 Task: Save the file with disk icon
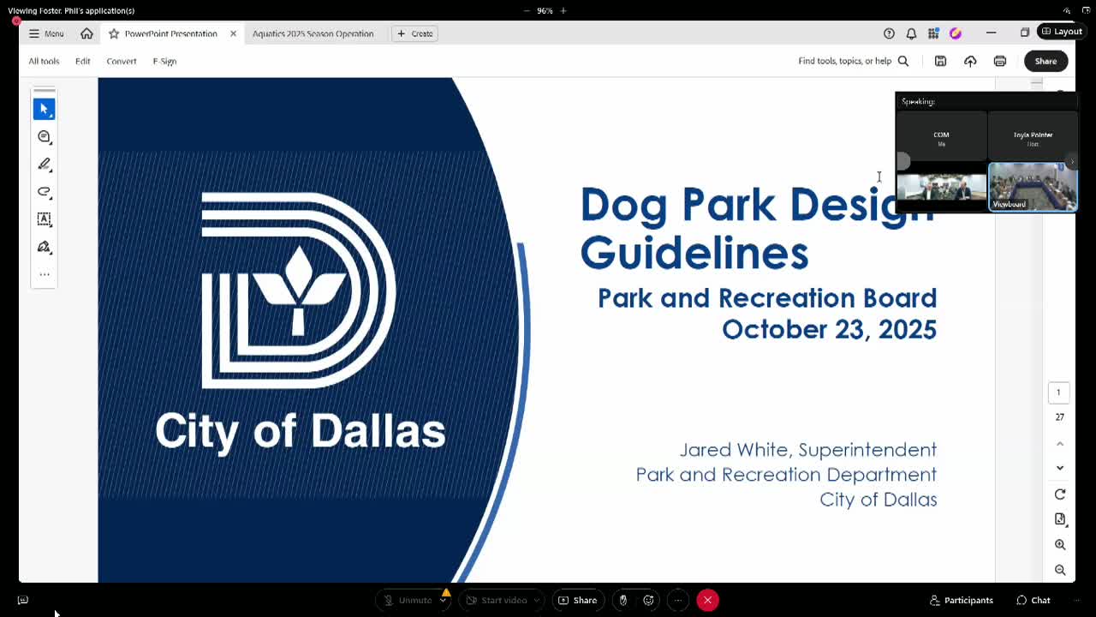point(940,61)
